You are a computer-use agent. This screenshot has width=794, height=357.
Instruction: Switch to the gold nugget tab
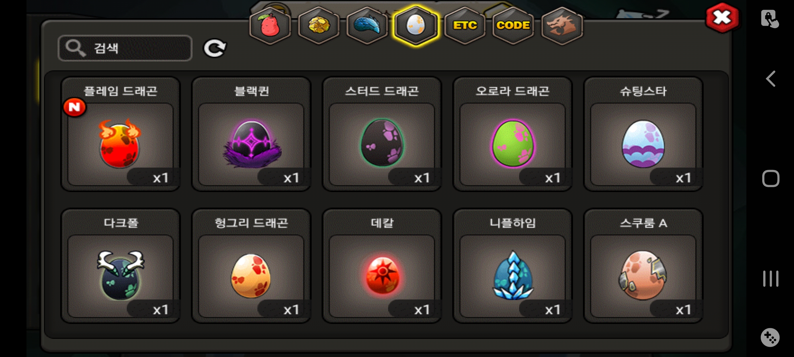pos(319,25)
